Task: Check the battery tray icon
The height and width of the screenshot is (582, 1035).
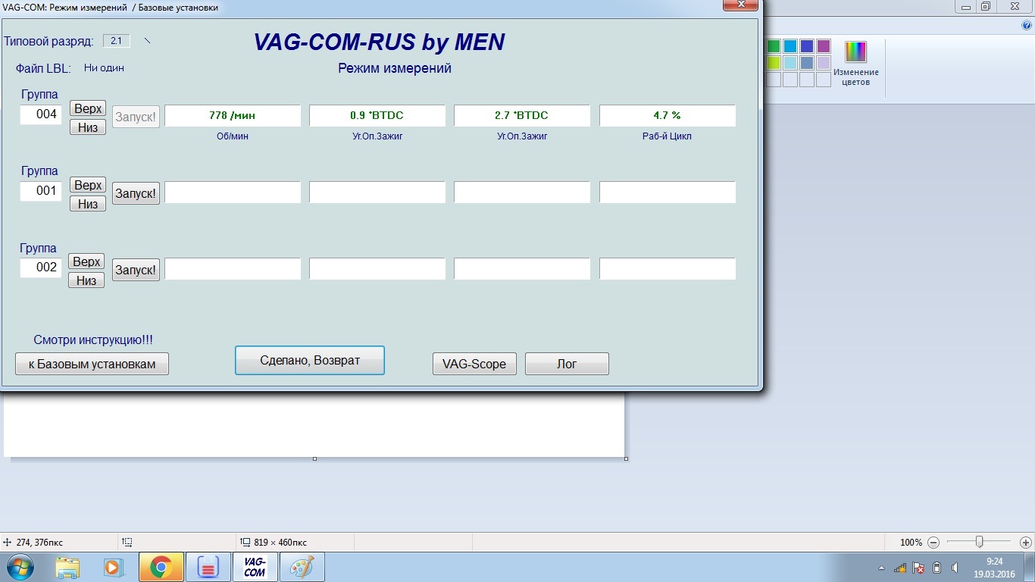Action: coord(937,568)
